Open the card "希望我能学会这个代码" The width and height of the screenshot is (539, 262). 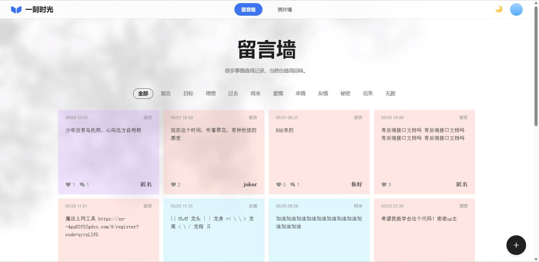424,230
